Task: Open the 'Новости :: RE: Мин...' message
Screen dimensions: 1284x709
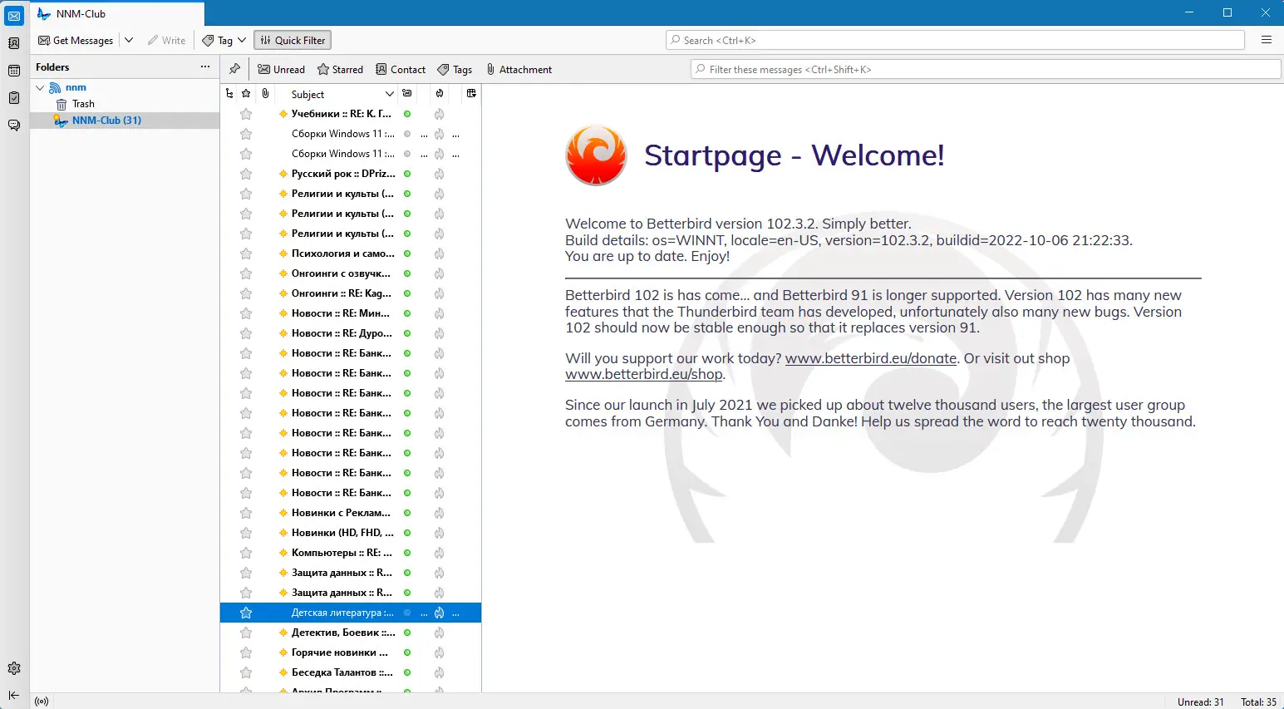Action: (x=341, y=313)
